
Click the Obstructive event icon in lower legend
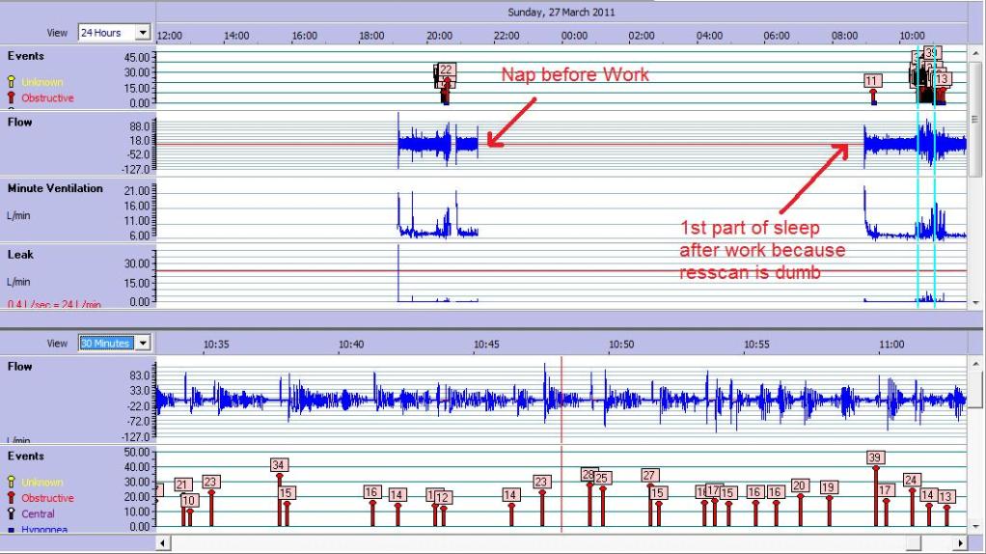click(12, 498)
